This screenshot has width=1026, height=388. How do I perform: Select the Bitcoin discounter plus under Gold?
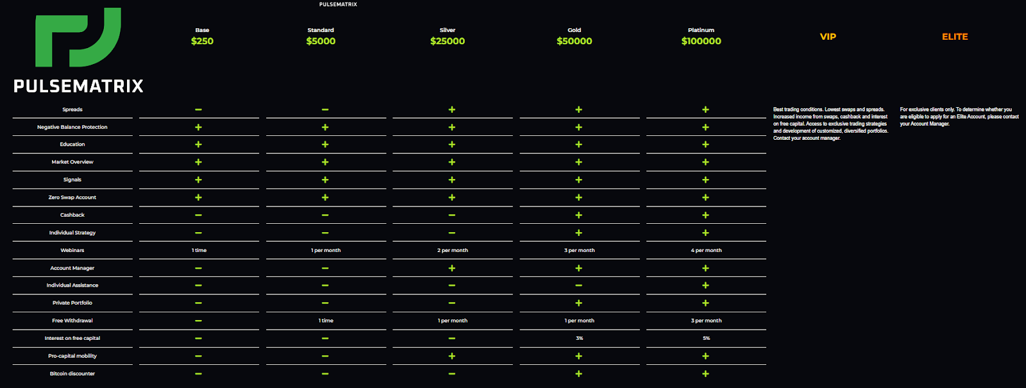click(x=578, y=374)
